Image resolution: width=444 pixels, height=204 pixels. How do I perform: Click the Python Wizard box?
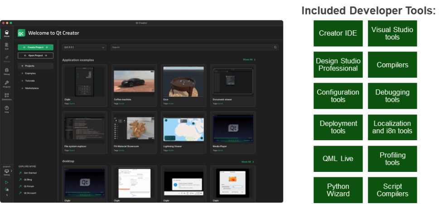(338, 190)
